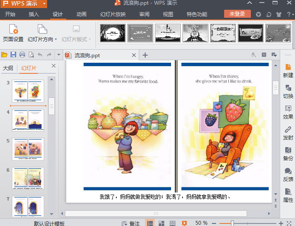Viewport: 295px width, 226px height.
Task: Switch to the 审阅 ribbon tab
Action: (x=144, y=14)
